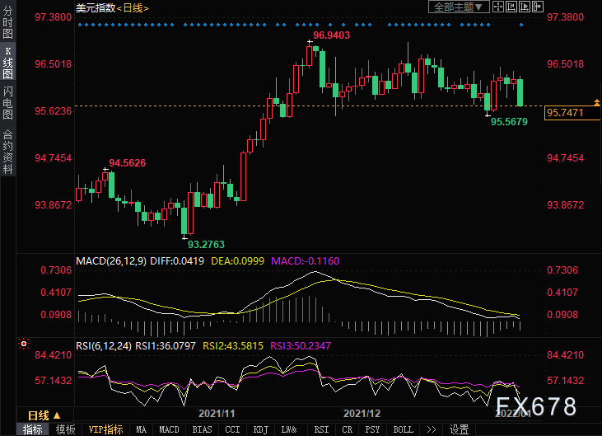Click the MACD:-0.1160 value
Image resolution: width=602 pixels, height=436 pixels.
(306, 261)
